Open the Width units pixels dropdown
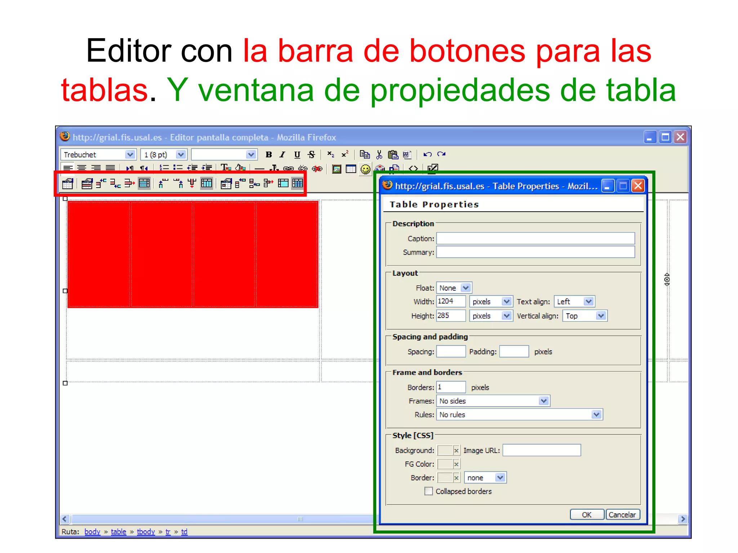Image resolution: width=738 pixels, height=553 pixels. (491, 302)
